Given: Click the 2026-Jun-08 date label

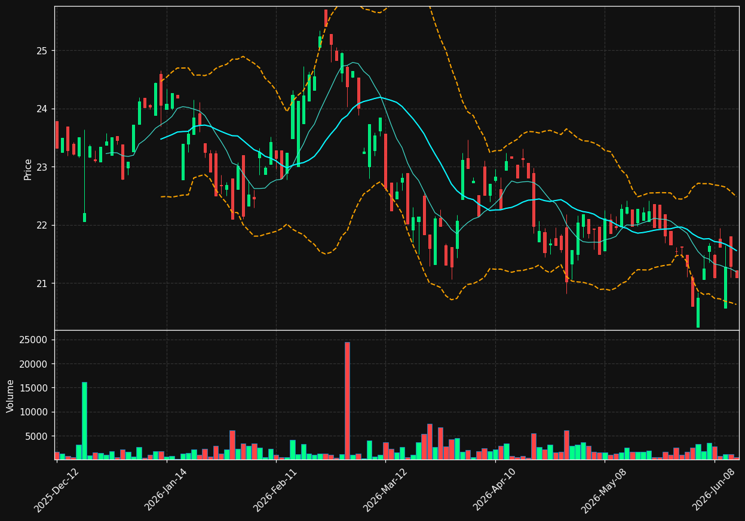Looking at the screenshot, I should [715, 490].
